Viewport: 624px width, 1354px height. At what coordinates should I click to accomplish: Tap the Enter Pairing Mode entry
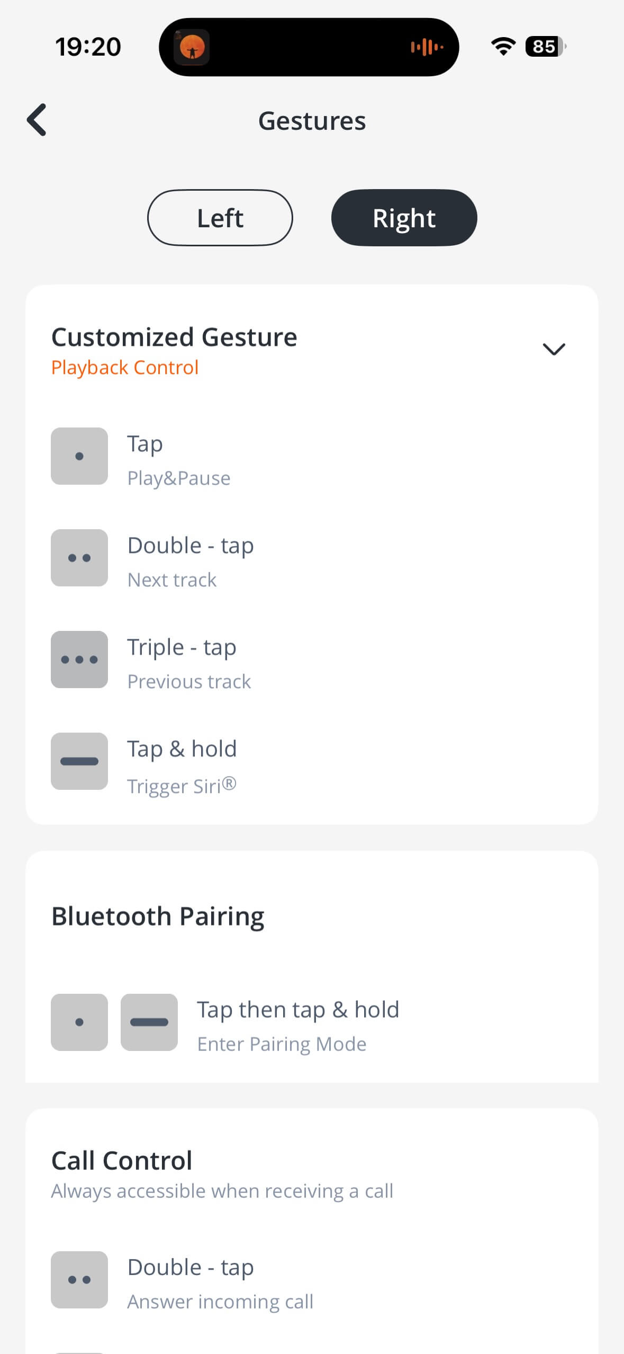[x=282, y=1044]
